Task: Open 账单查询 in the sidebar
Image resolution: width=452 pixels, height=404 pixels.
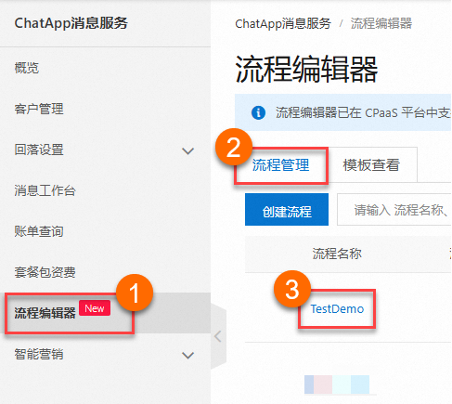Action: click(39, 231)
